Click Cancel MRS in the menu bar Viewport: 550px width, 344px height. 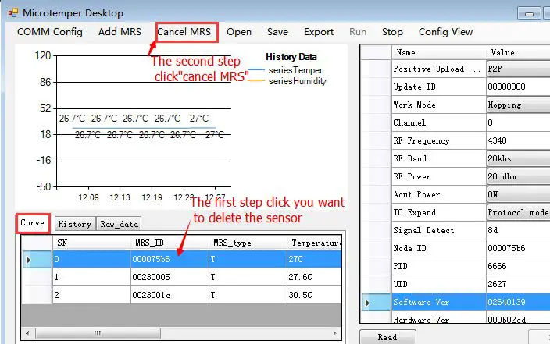[x=184, y=32]
